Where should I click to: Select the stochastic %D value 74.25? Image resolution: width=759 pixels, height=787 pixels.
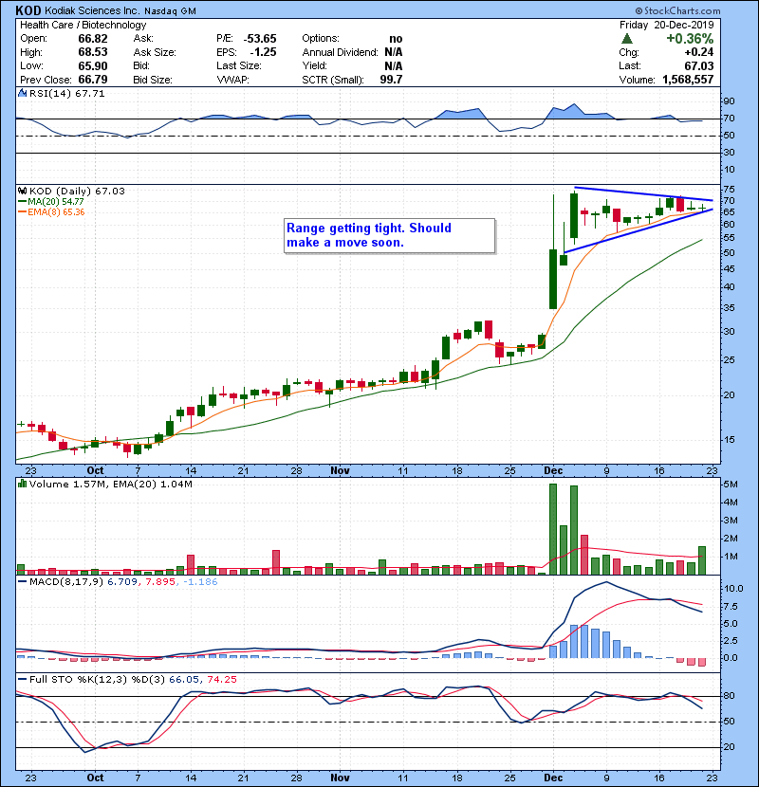pos(221,679)
